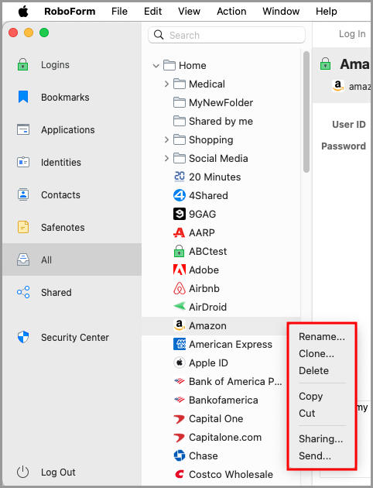This screenshot has height=488, width=373.
Task: Open the Logins green lock icon
Action: tap(22, 65)
